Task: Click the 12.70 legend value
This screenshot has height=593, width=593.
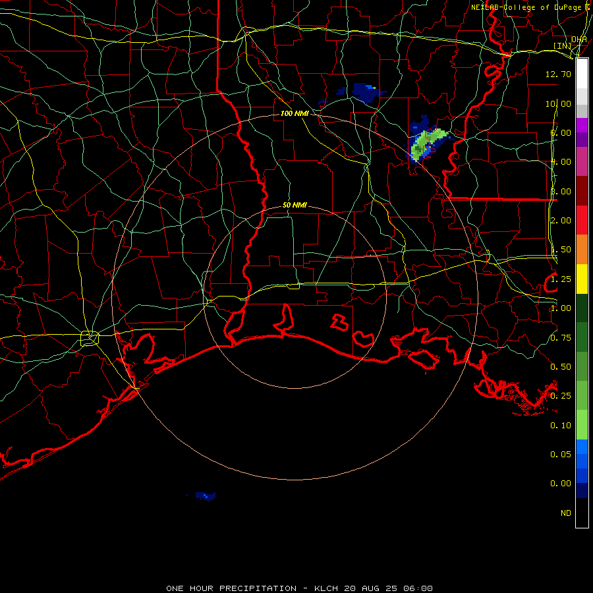Action: [558, 74]
